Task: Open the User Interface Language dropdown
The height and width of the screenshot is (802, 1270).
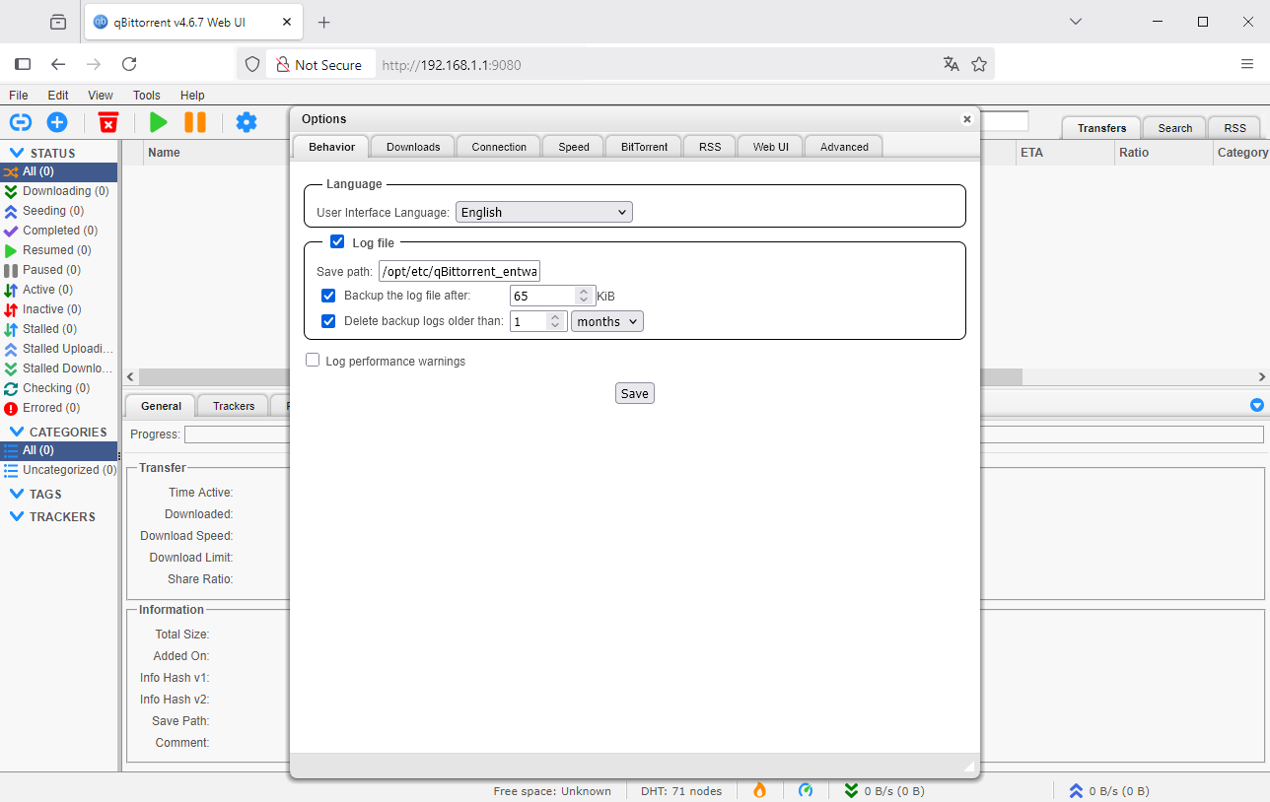Action: 543,212
